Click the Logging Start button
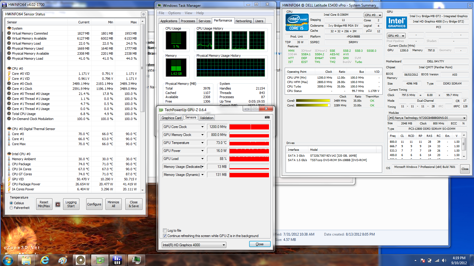The image size is (474, 266). (71, 204)
